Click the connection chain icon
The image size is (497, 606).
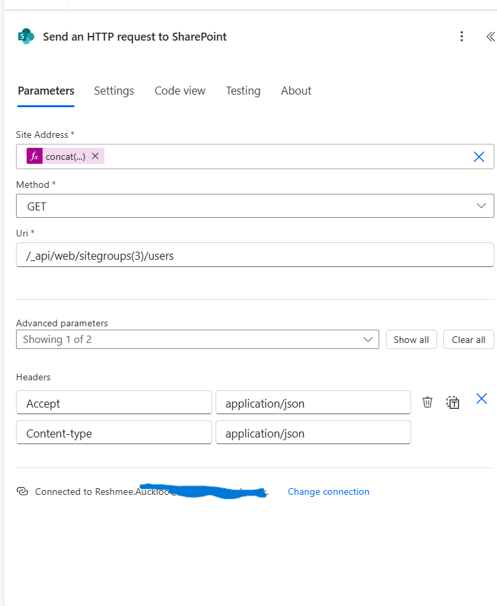(23, 491)
